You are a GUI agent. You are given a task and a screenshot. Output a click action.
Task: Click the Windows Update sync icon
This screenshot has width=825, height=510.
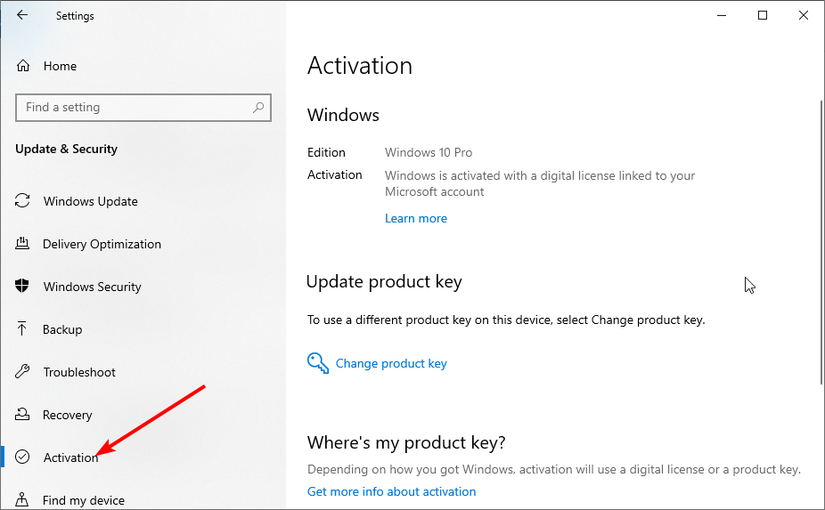point(22,200)
